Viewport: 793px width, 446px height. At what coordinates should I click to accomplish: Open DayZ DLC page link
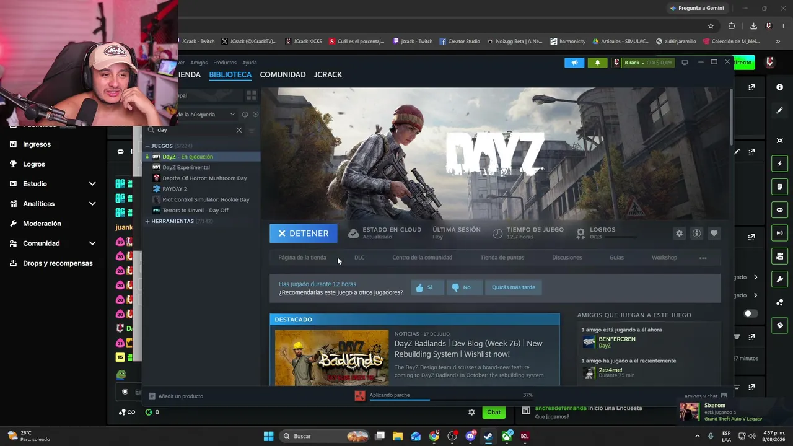point(359,258)
